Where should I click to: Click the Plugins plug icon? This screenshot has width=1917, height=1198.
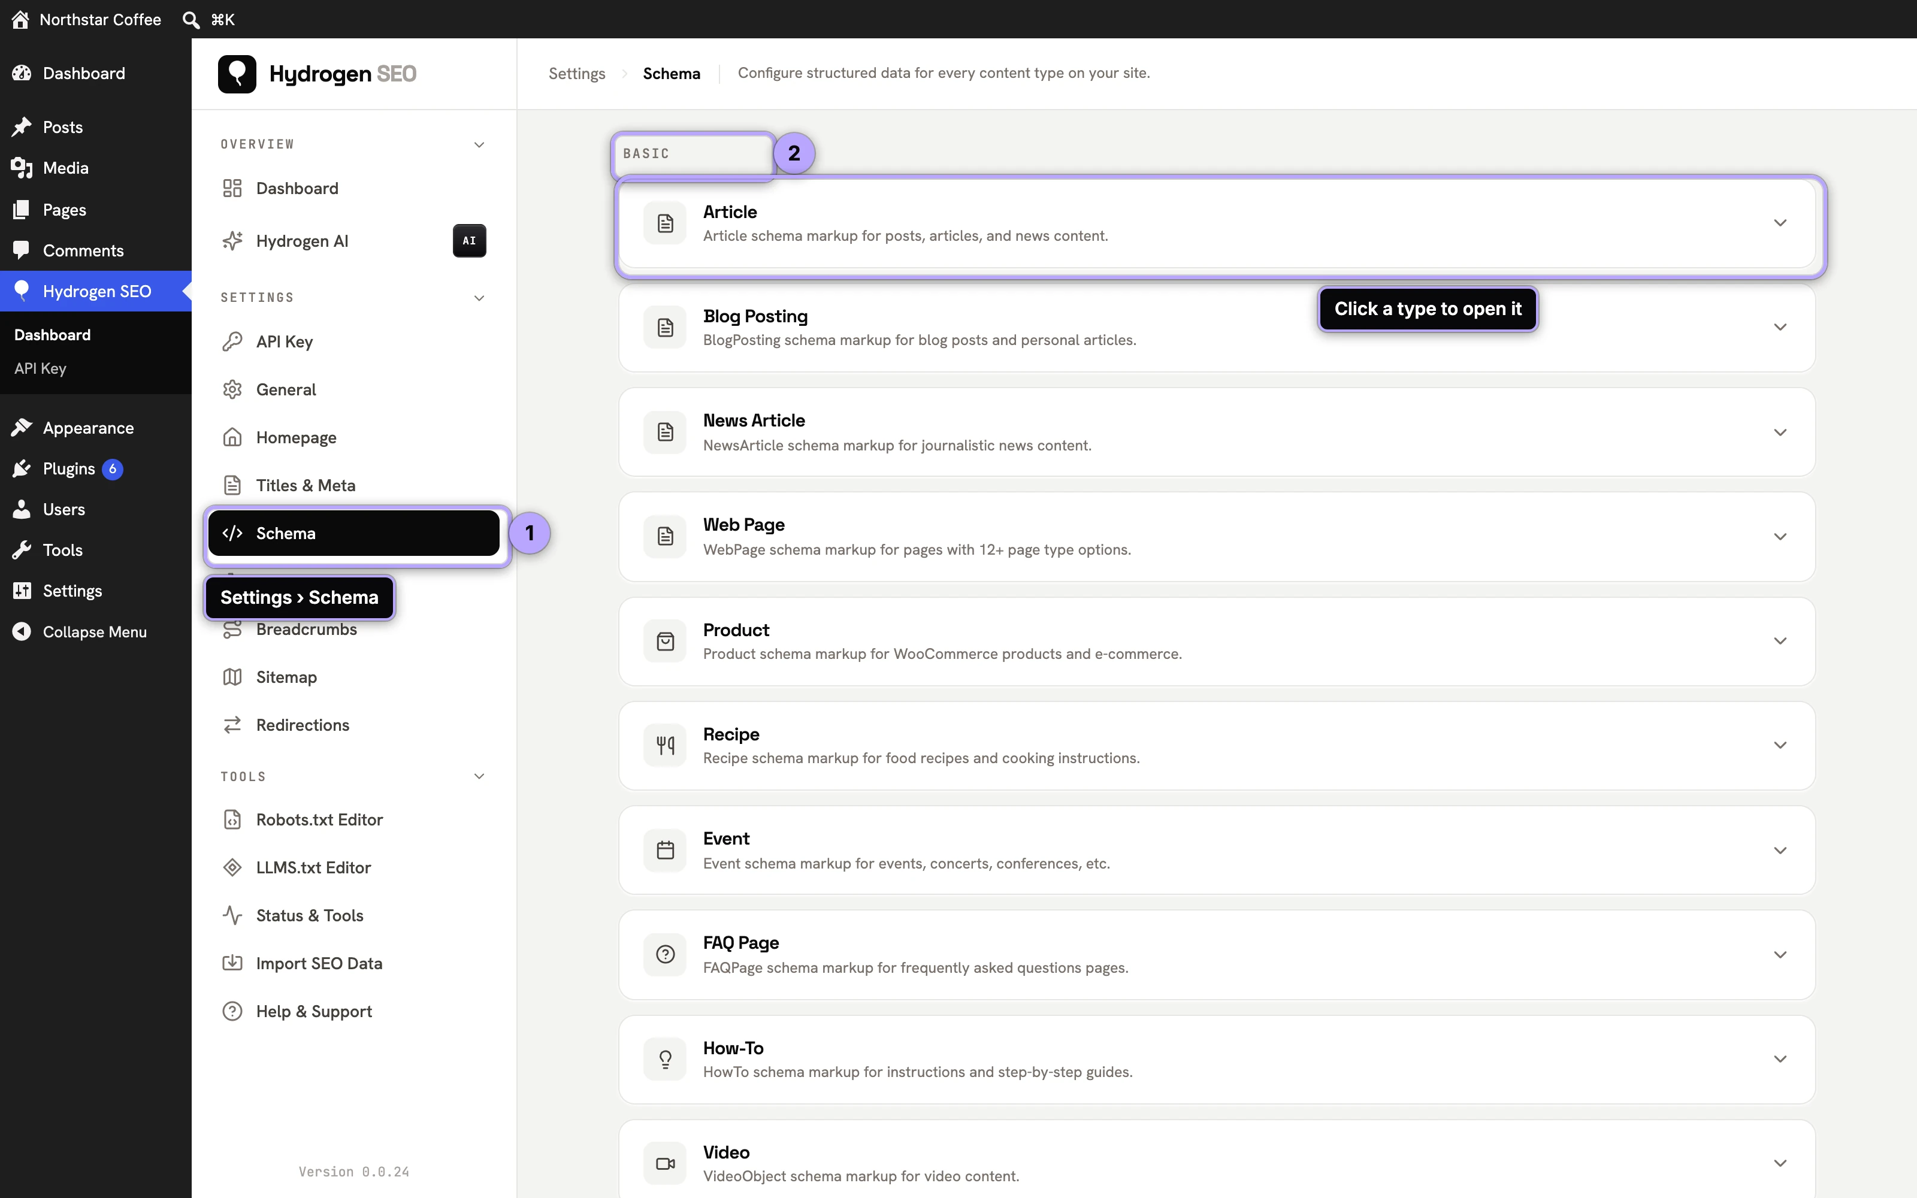pos(22,468)
